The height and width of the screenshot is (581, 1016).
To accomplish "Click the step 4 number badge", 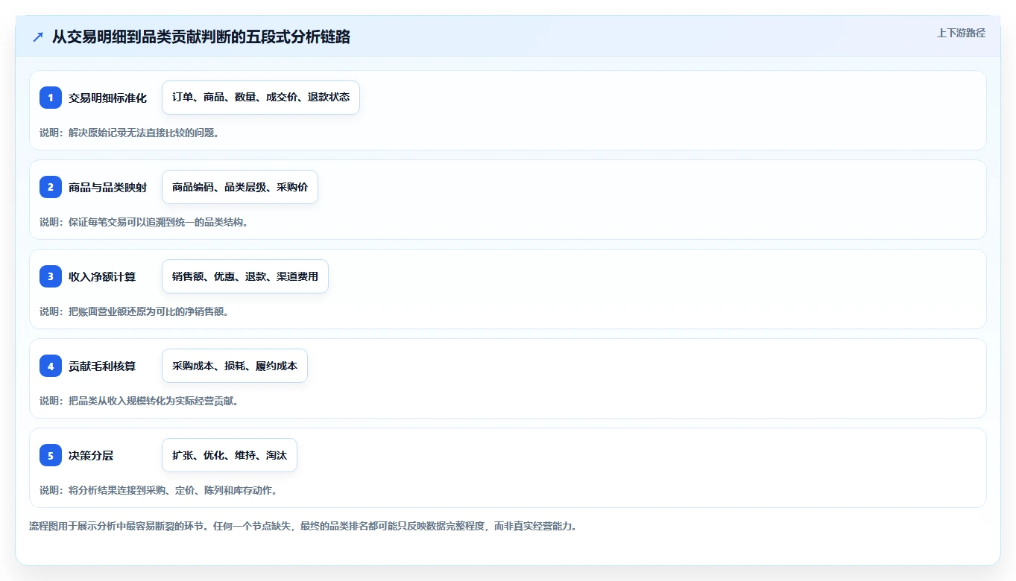I will pos(51,366).
